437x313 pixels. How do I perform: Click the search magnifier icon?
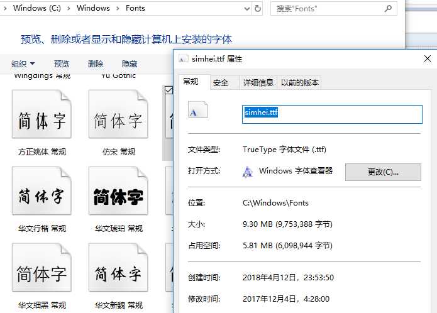point(388,9)
